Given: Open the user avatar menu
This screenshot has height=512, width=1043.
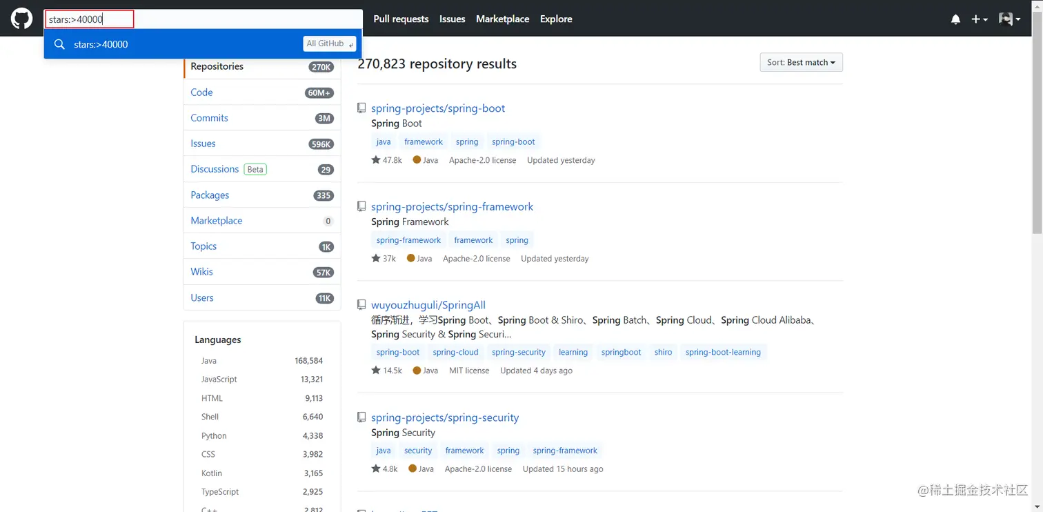Looking at the screenshot, I should click(x=1009, y=19).
